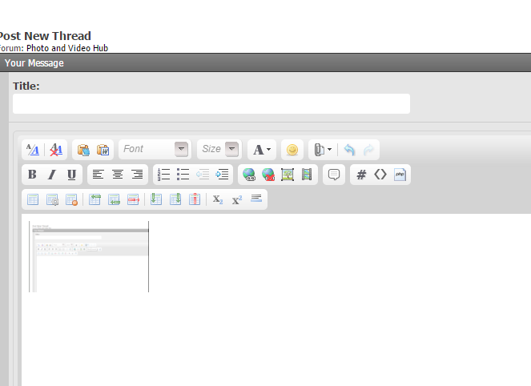The height and width of the screenshot is (386, 531).
Task: Insert a link with the globe icon
Action: [249, 175]
